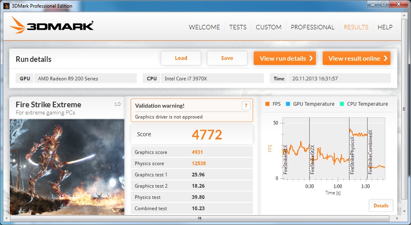Click the overall score 4772
Viewport: 411px width, 225px height.
[x=207, y=135]
